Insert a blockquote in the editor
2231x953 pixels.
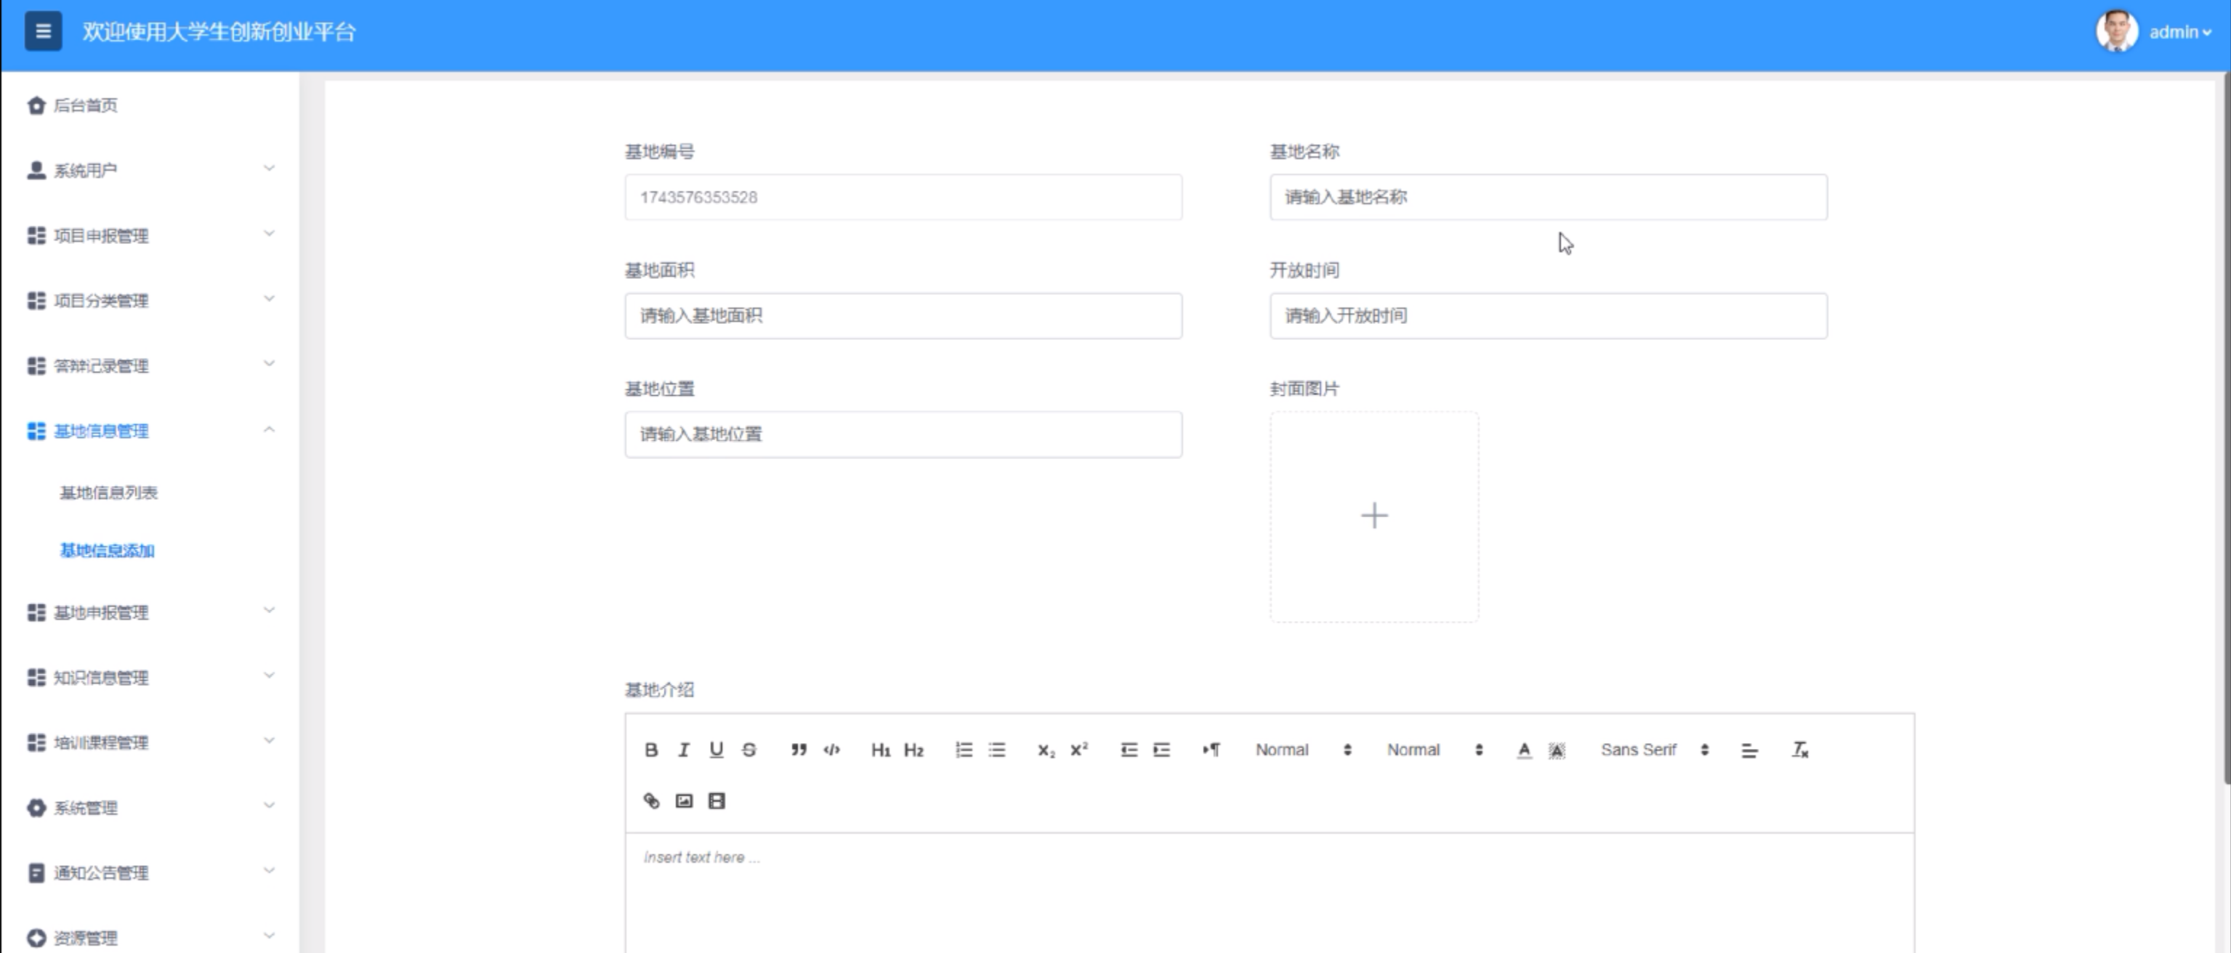[799, 750]
